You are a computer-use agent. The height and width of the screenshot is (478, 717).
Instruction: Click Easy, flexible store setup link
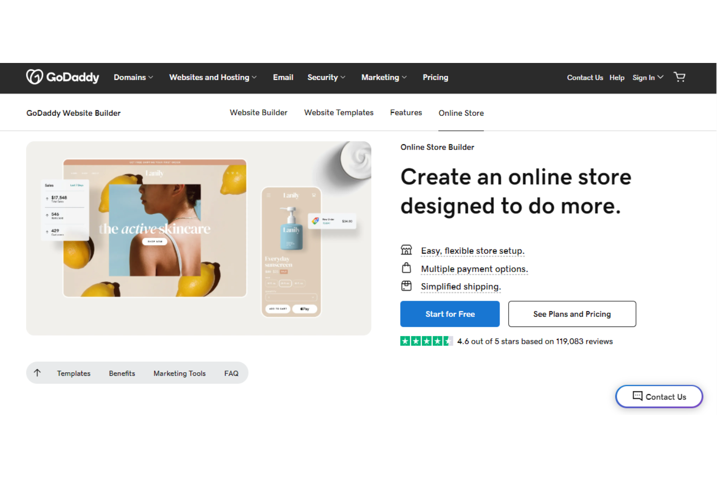[473, 250]
